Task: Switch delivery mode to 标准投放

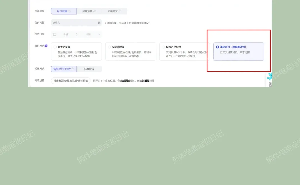Action: (x=89, y=69)
